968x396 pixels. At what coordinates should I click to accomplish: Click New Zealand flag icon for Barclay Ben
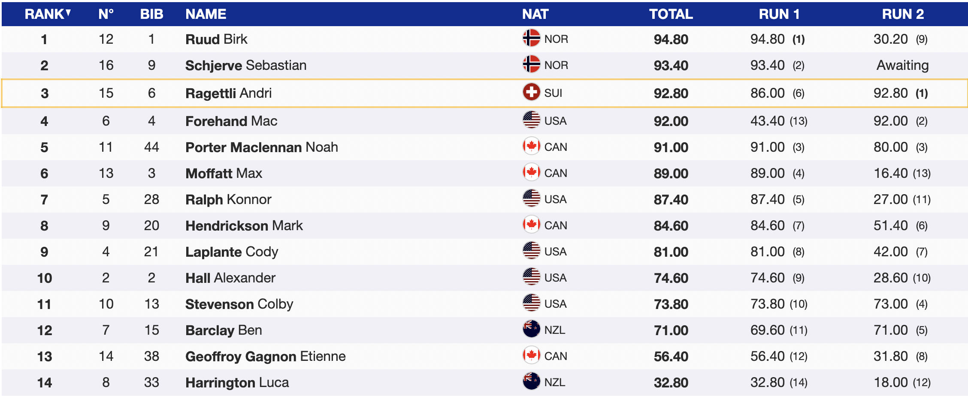pos(531,329)
